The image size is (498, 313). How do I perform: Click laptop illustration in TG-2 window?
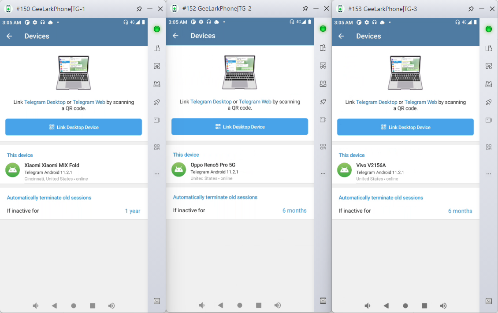point(240,72)
